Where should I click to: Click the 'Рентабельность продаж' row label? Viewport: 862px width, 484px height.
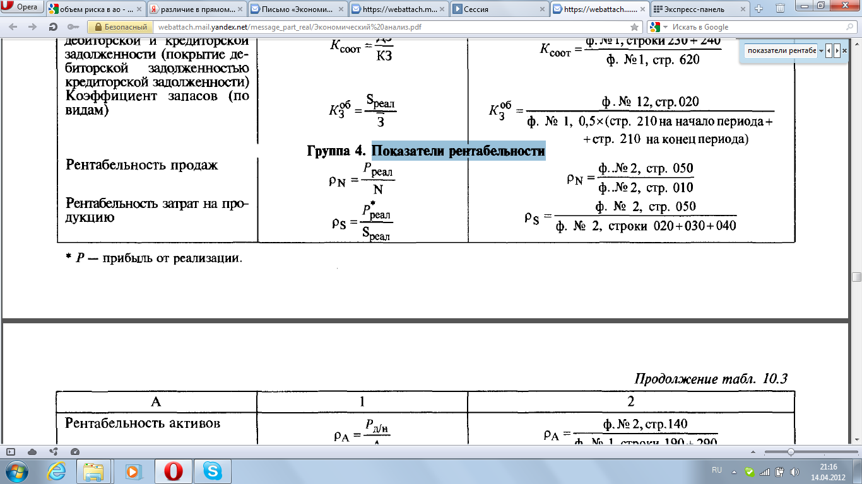(142, 165)
